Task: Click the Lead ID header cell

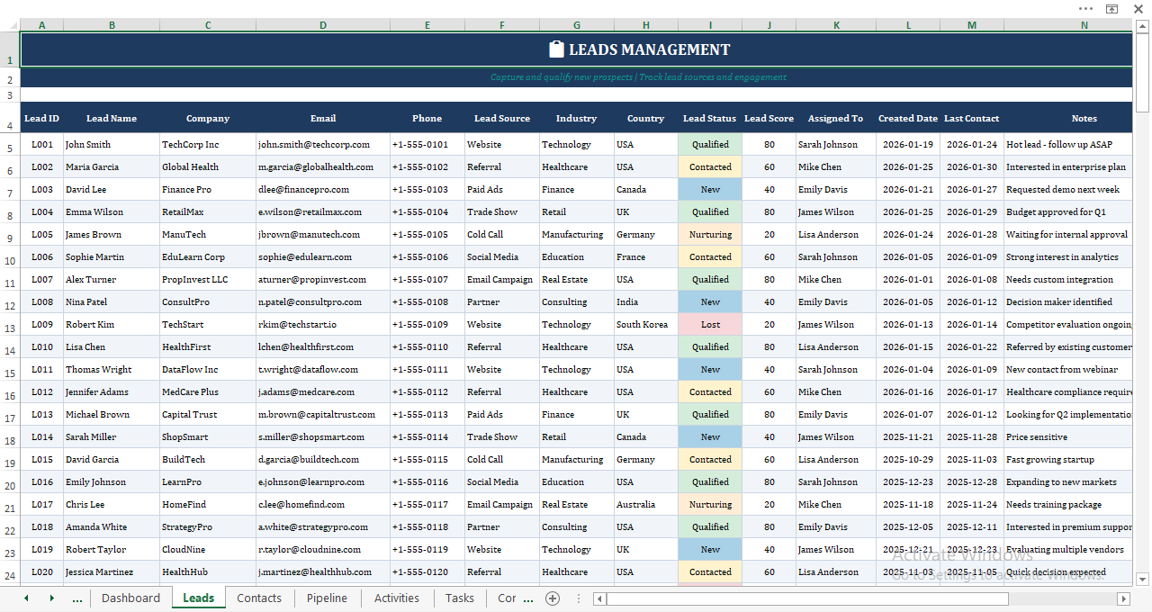Action: click(41, 118)
